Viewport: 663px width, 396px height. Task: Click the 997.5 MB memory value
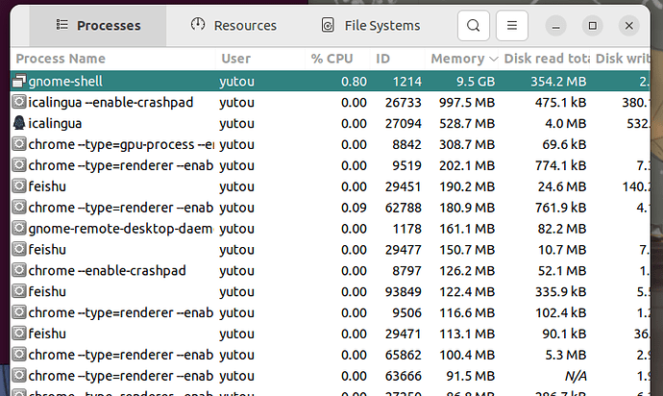(467, 103)
